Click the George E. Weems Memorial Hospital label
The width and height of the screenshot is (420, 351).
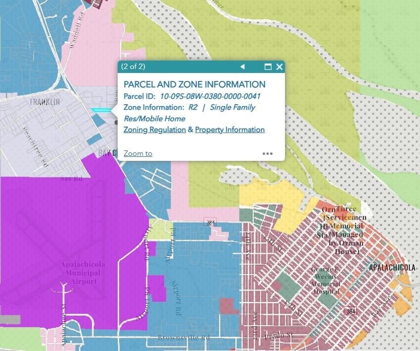pos(326,281)
